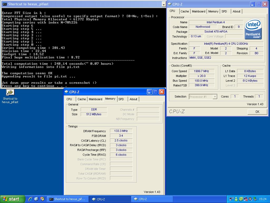Switch to Cache tab in right CPU-Z window
Image resolution: width=270 pixels, height=203 pixels.
coord(185,11)
